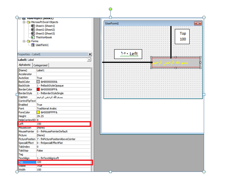
Task: Select Sheet3 (Sheet3) in project tree
Action: pyautogui.click(x=45, y=34)
